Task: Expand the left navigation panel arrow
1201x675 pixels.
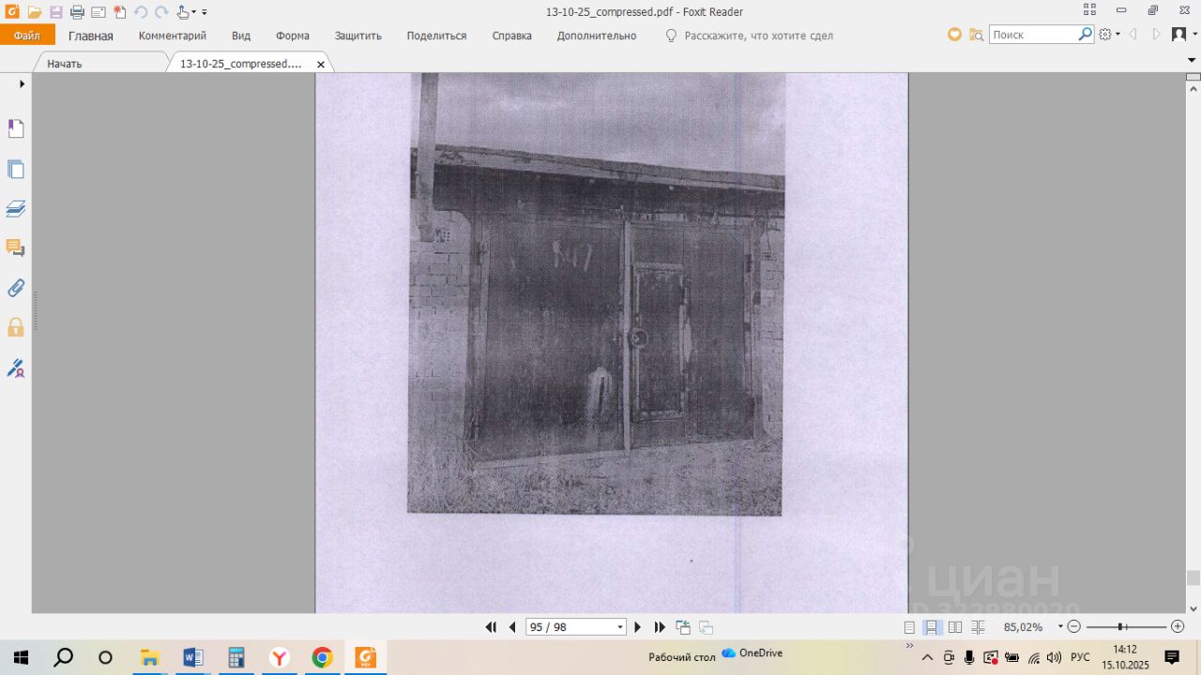Action: [22, 83]
